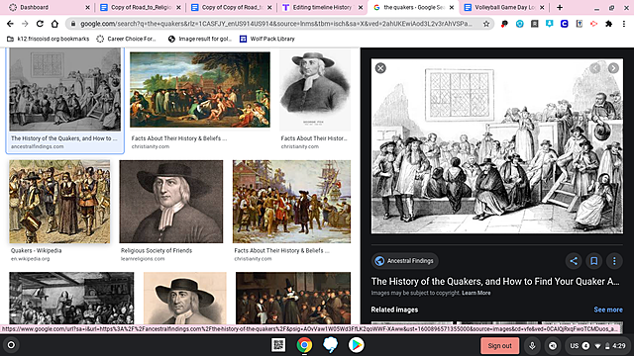This screenshot has height=356, width=634.
Task: Open the large previewed Quaker meeting image
Action: [x=497, y=146]
